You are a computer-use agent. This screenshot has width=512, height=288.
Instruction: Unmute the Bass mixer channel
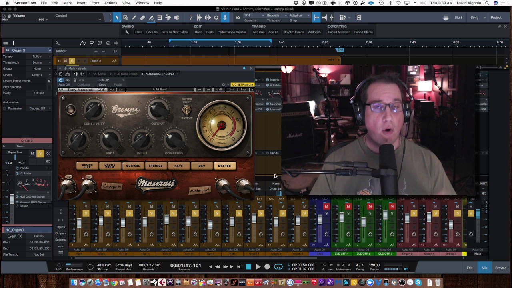click(326, 206)
